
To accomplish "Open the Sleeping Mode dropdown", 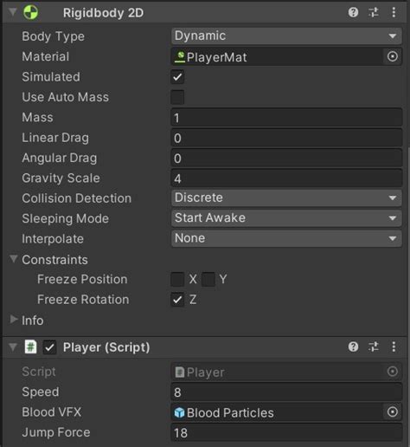I will pyautogui.click(x=286, y=218).
